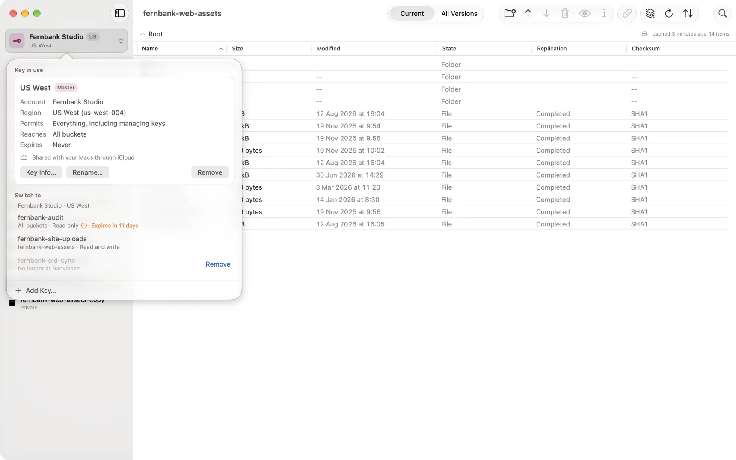
Task: Open the info toolbar icon
Action: 604,13
